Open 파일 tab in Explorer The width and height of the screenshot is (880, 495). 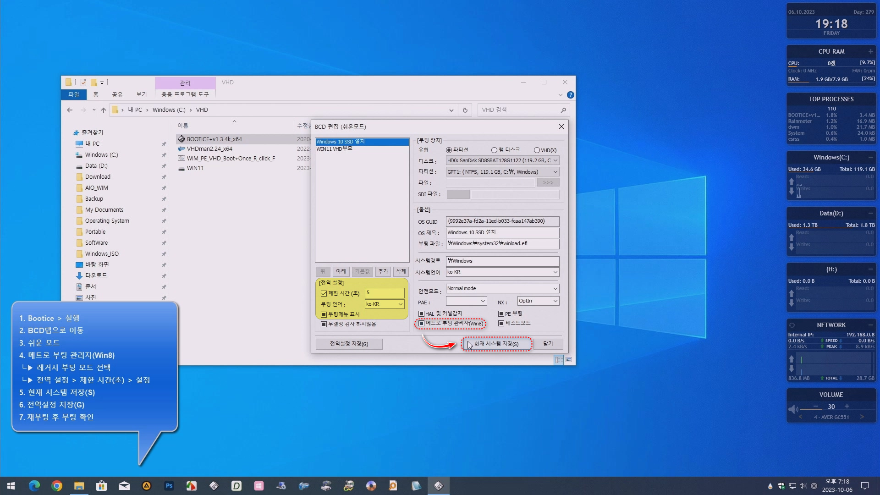coord(74,94)
